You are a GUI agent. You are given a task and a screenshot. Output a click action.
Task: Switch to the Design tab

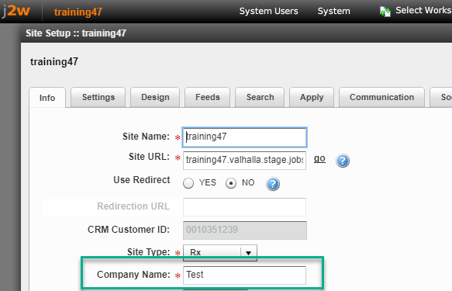pyautogui.click(x=155, y=97)
